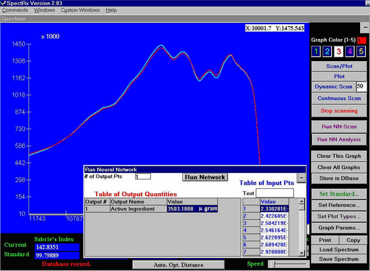Select input value 2.689428E-
Screen dimensions: 370x271
[274, 244]
